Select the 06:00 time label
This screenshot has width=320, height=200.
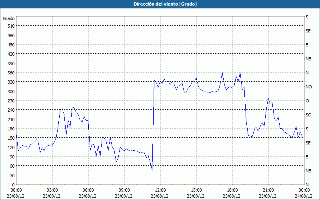(88, 190)
